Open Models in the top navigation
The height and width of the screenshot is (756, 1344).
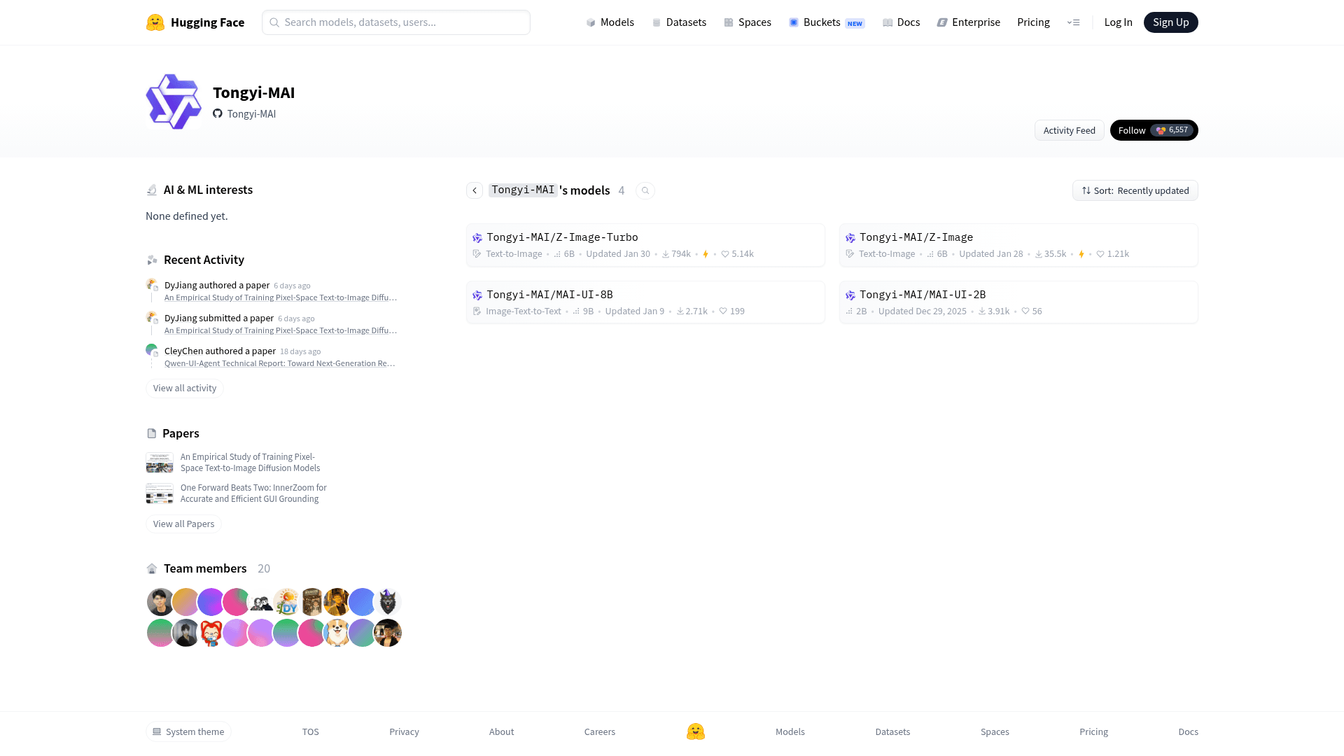610,22
